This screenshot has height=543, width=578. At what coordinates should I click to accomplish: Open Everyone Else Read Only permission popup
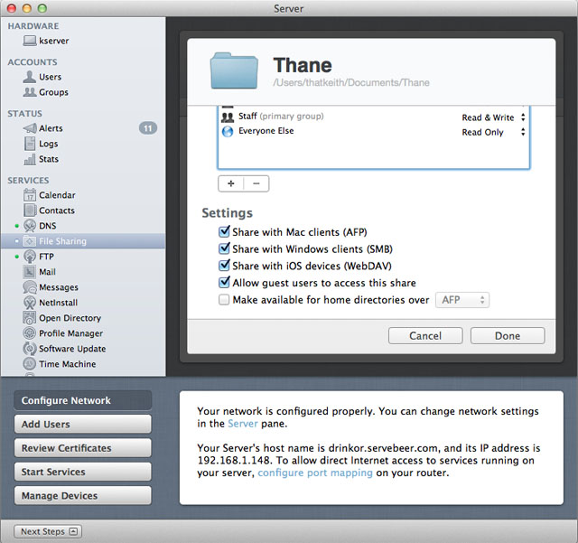pyautogui.click(x=493, y=132)
